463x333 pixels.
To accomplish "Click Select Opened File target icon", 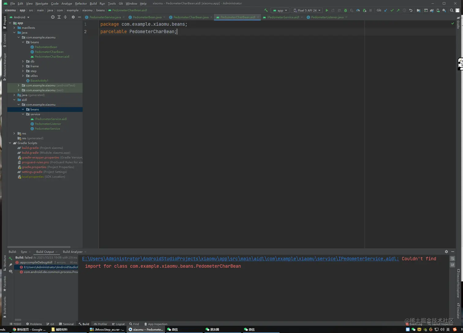I will click(53, 17).
